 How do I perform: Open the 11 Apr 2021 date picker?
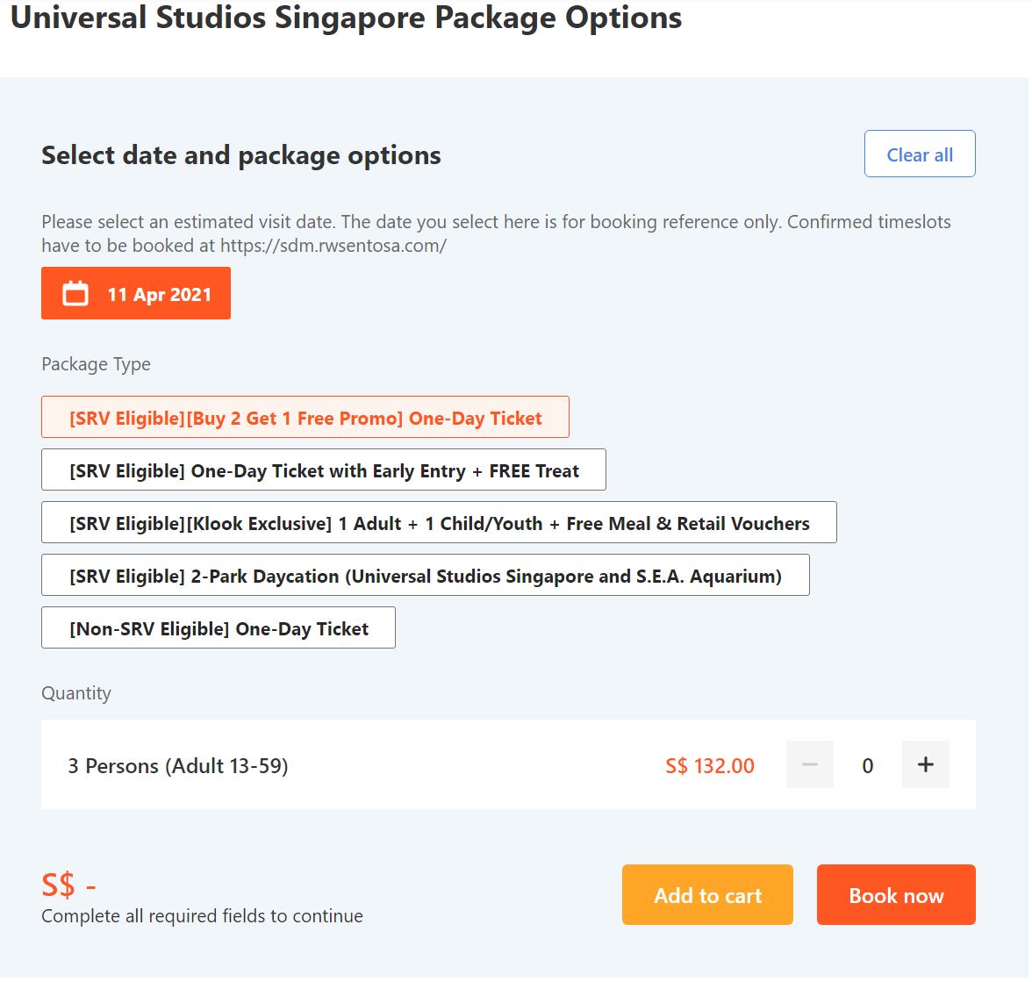[136, 294]
